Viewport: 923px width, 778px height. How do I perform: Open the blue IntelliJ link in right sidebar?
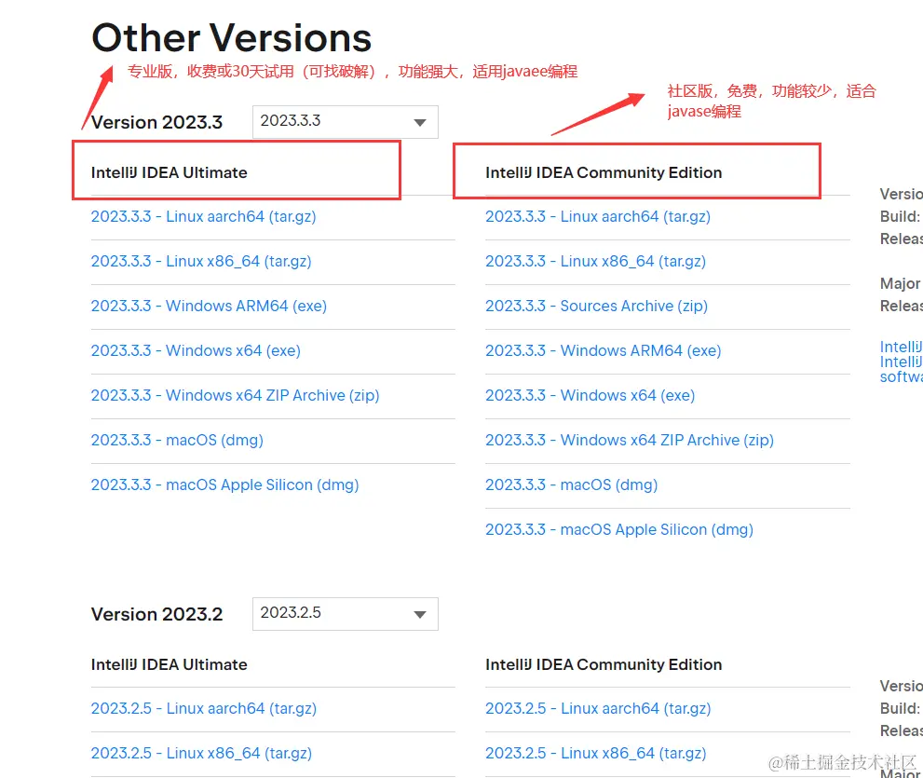[x=902, y=362]
